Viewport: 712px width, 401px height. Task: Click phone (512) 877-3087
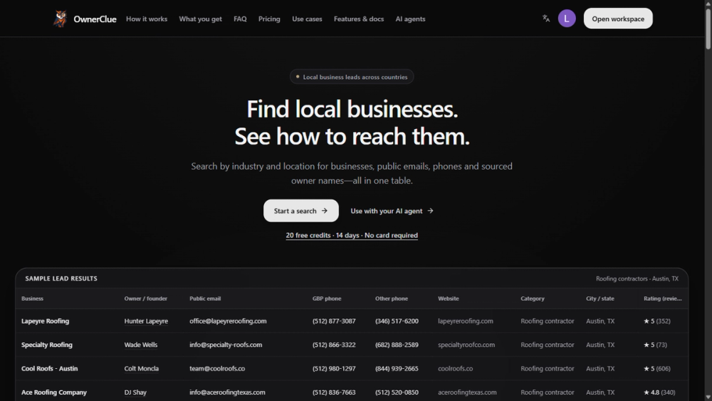point(334,321)
